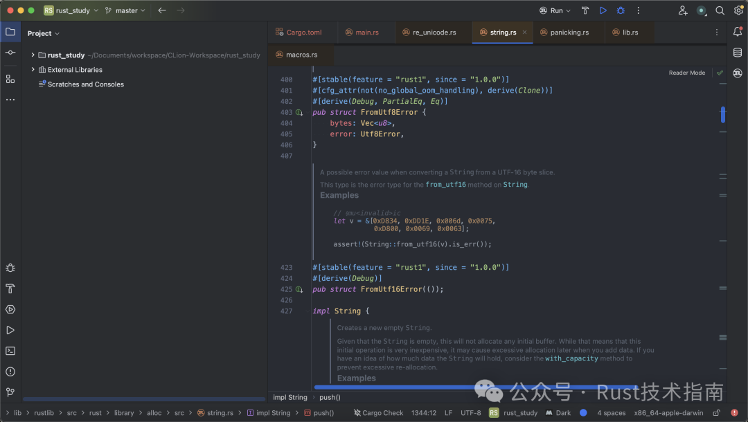
Task: Click the error indicator in status bar
Action: click(734, 413)
